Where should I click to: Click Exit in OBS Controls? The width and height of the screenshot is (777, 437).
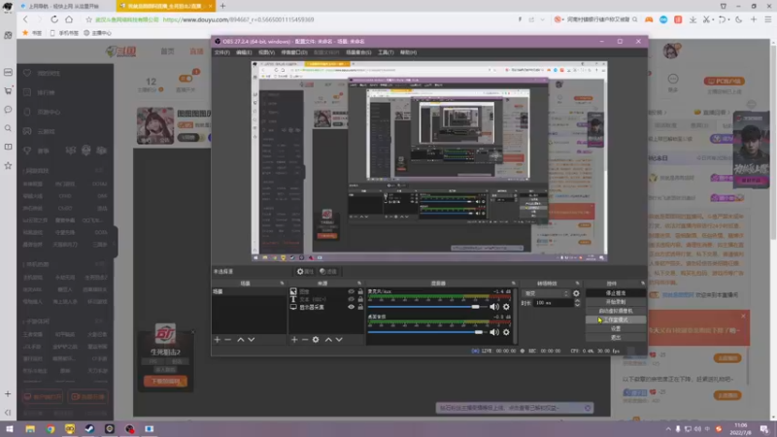tap(616, 337)
